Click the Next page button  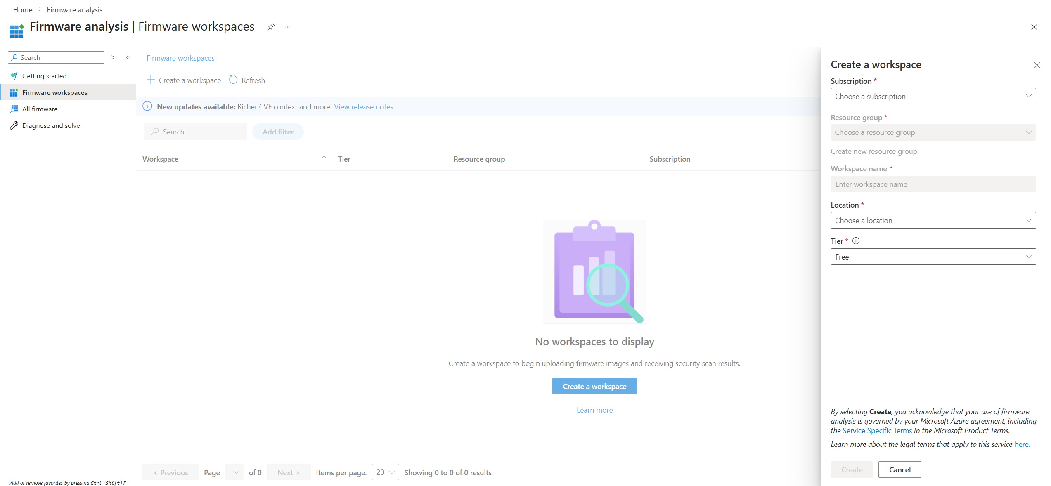(x=289, y=472)
